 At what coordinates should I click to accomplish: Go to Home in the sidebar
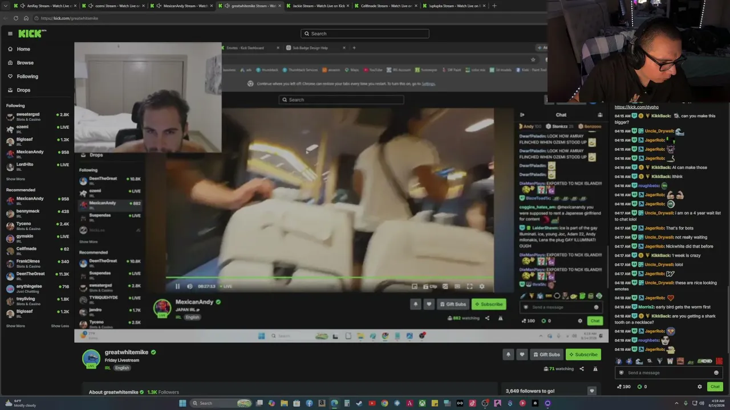23,49
